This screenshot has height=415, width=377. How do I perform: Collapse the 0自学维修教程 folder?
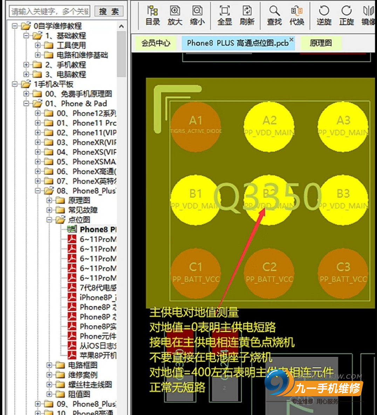(x=15, y=26)
